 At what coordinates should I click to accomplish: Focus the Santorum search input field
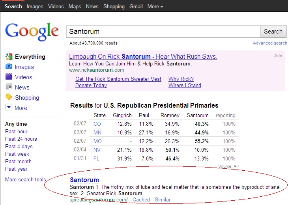pyautogui.click(x=163, y=32)
